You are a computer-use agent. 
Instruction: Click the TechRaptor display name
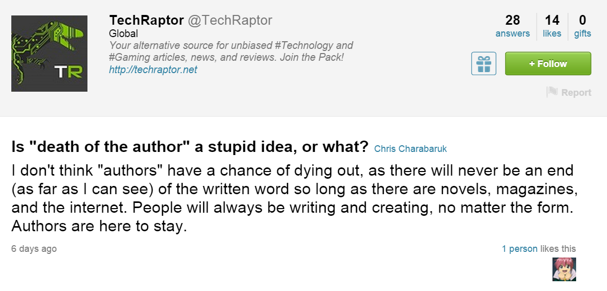(147, 21)
